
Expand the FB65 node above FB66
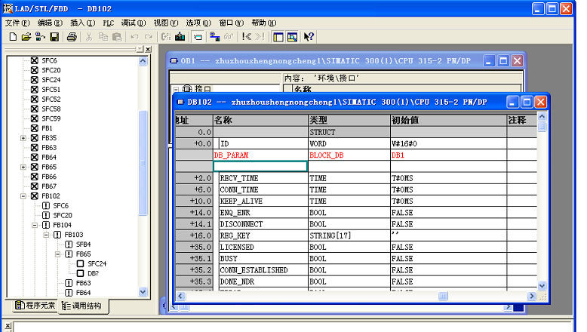point(23,167)
